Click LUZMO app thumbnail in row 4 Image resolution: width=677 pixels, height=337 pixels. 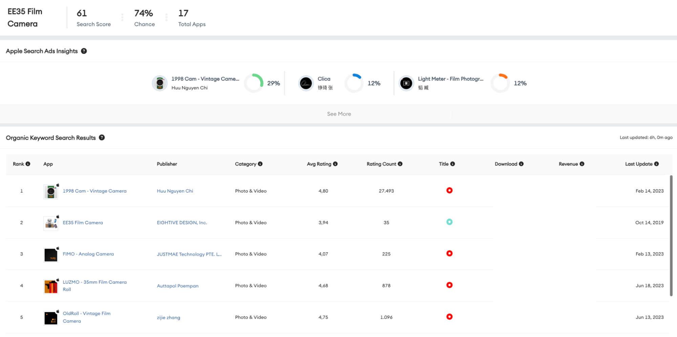(x=51, y=286)
